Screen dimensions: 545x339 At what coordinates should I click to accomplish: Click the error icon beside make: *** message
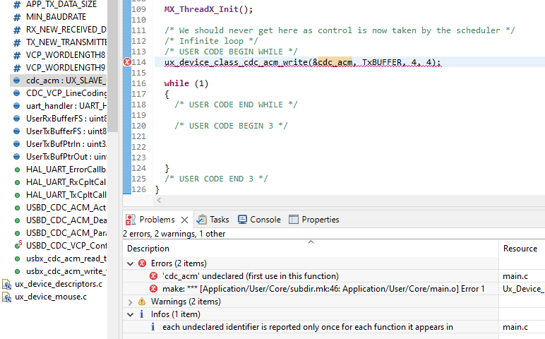click(154, 289)
